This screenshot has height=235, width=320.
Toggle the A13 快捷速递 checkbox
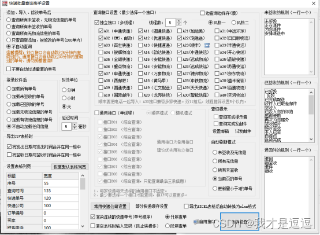(140, 45)
